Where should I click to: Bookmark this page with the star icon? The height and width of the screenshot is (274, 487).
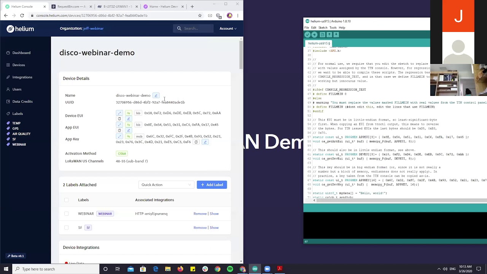(200, 16)
